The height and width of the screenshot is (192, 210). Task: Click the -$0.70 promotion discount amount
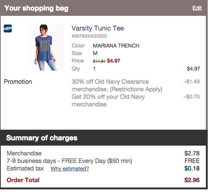(192, 97)
